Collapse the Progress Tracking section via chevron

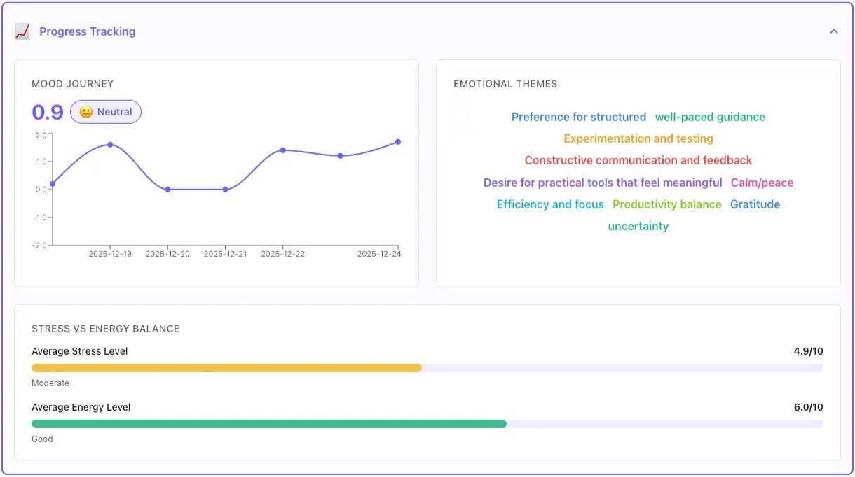click(834, 31)
